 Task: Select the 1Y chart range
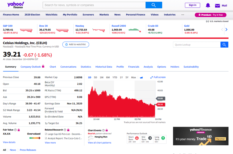click(121, 77)
